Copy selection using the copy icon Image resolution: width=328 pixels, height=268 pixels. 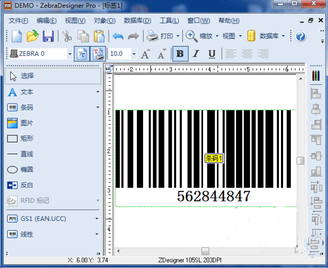83,36
